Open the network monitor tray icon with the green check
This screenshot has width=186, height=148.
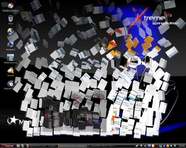161,146
